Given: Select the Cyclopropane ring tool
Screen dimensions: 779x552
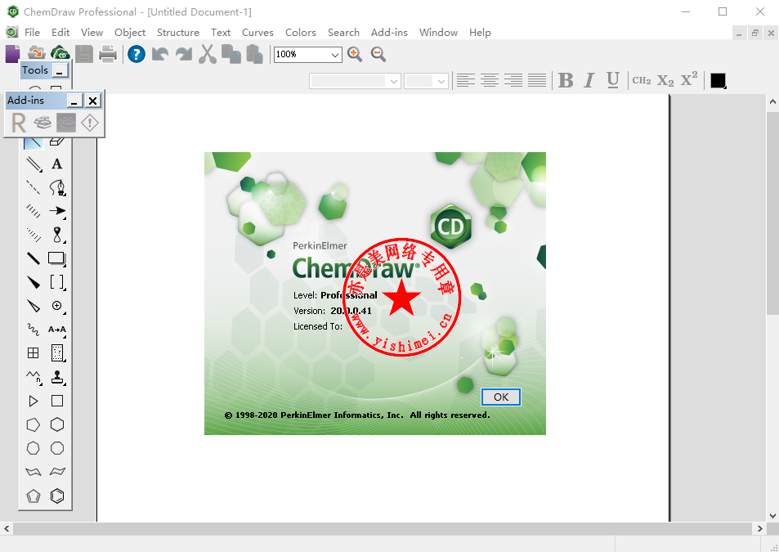Looking at the screenshot, I should [34, 401].
